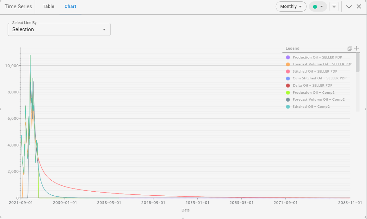Image resolution: width=367 pixels, height=219 pixels.
Task: Open the green dot color dropdown
Action: pos(318,7)
